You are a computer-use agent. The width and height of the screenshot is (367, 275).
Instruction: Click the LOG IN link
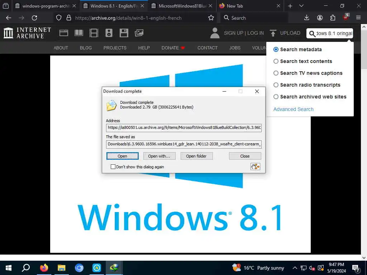256,33
